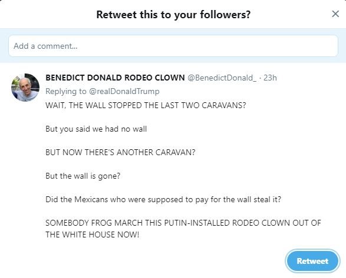Open the @realDonaldTrump mention link
The height and width of the screenshot is (278, 346).
(124, 91)
